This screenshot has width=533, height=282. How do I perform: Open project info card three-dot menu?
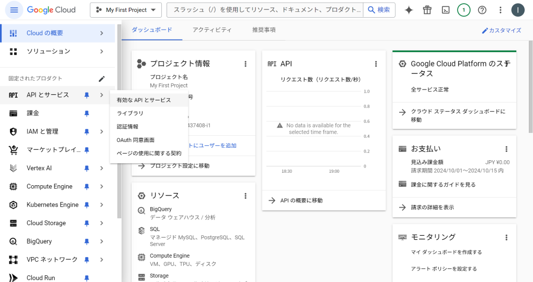point(246,64)
